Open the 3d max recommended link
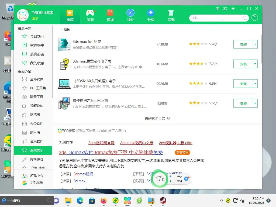The height and width of the screenshot is (207, 276). pyautogui.click(x=80, y=181)
